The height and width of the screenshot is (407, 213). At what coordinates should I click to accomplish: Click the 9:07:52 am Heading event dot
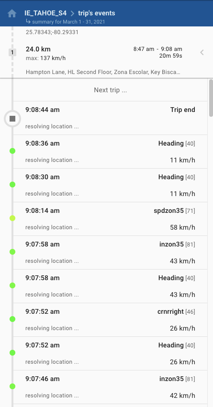tap(12, 353)
